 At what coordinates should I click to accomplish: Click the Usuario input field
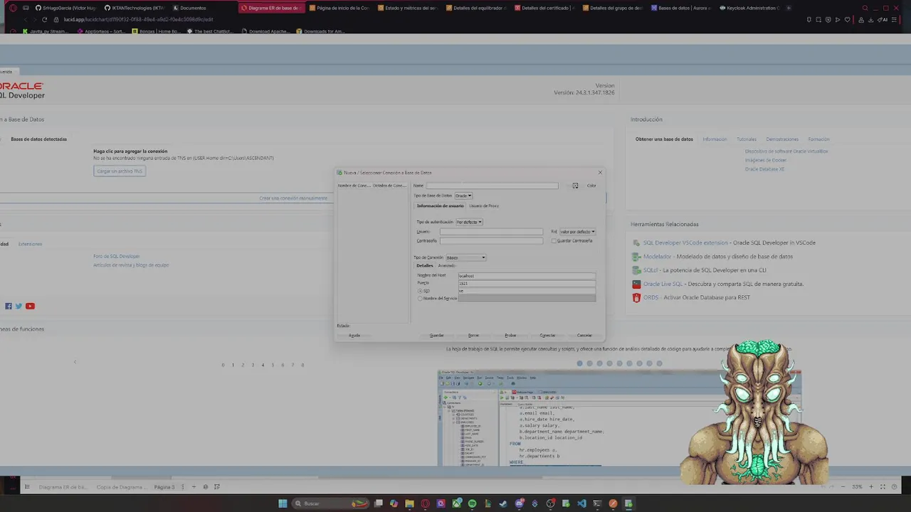coord(491,232)
